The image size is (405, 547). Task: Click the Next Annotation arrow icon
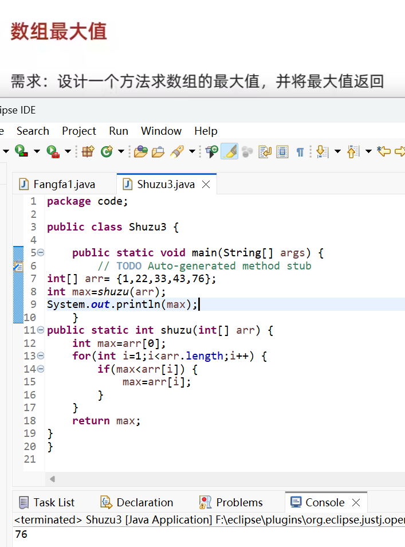pos(322,151)
